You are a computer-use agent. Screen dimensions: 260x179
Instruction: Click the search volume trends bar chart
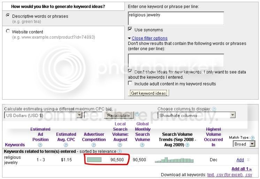click(174, 160)
